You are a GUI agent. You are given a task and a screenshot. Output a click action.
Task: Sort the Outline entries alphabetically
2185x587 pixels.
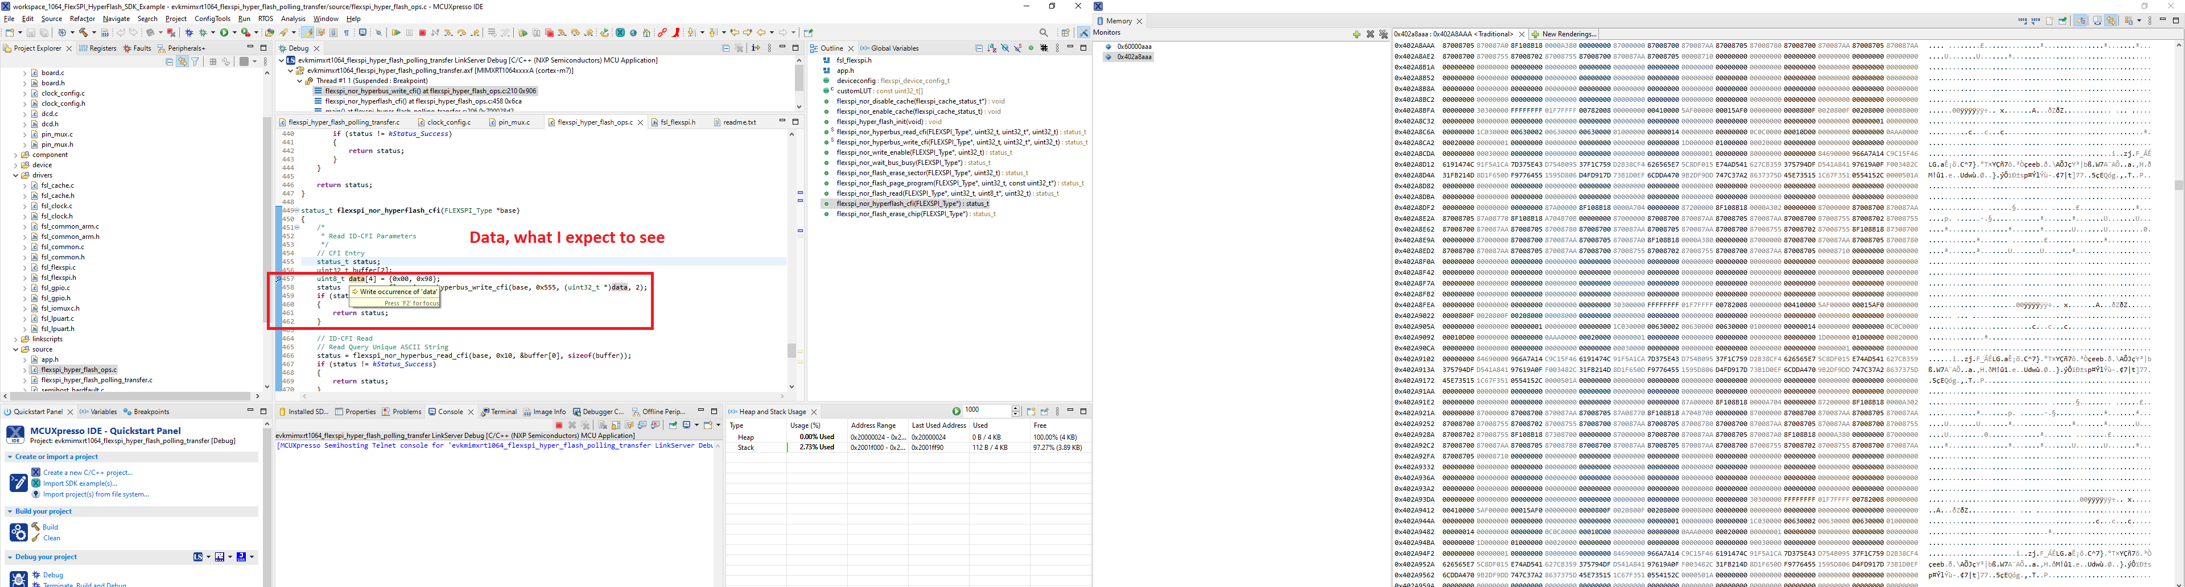(x=992, y=48)
